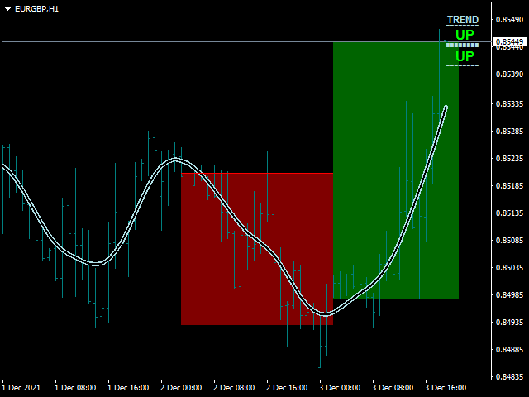Click the 0.85490 price axis label
The image size is (529, 397).
pyautogui.click(x=507, y=19)
